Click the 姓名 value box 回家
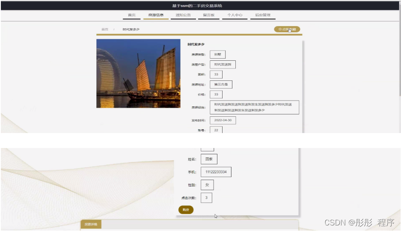This screenshot has height=231, width=401. point(209,159)
